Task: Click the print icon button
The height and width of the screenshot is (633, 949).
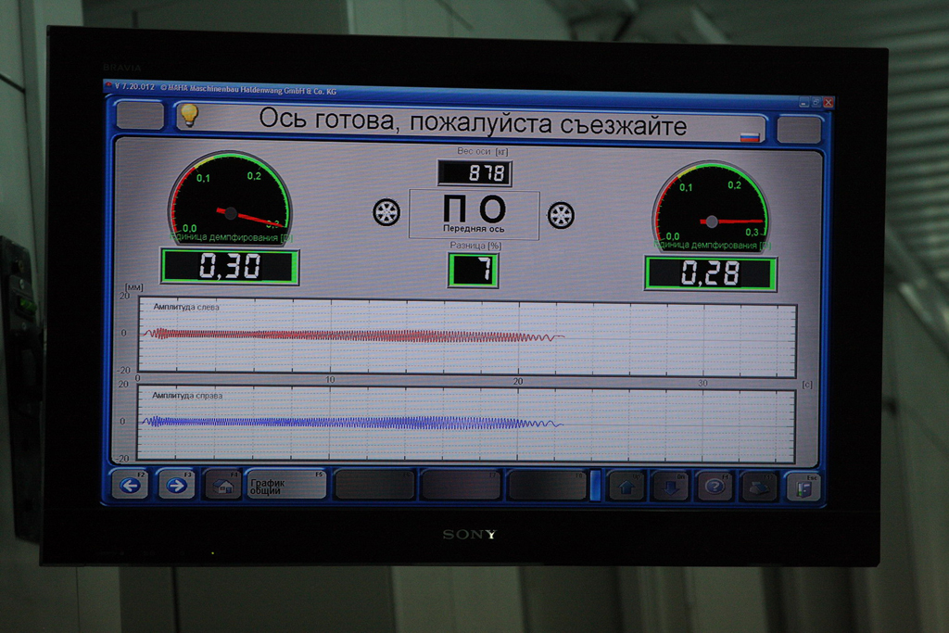Action: coord(759,487)
